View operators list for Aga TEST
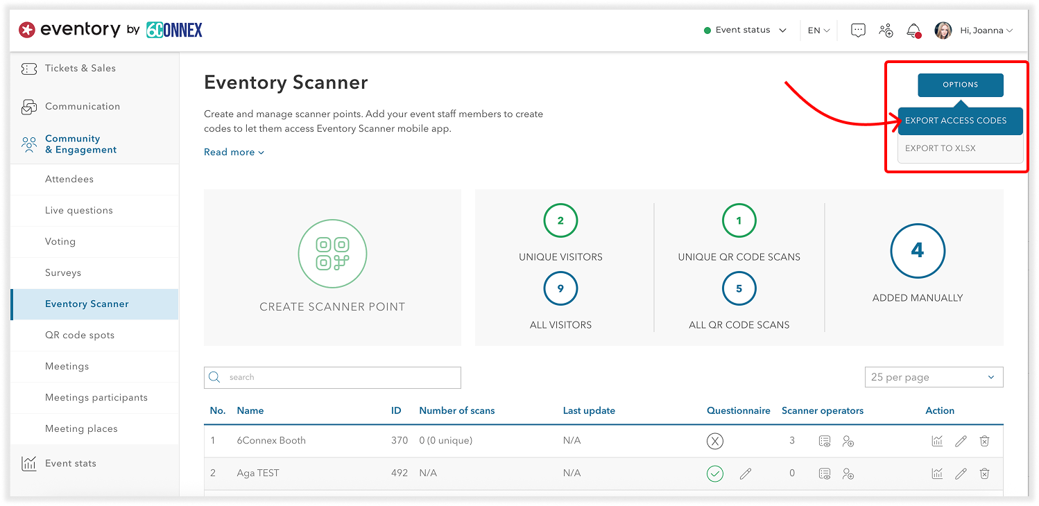 tap(824, 473)
